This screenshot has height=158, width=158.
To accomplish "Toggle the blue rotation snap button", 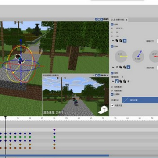I will tap(129, 67).
